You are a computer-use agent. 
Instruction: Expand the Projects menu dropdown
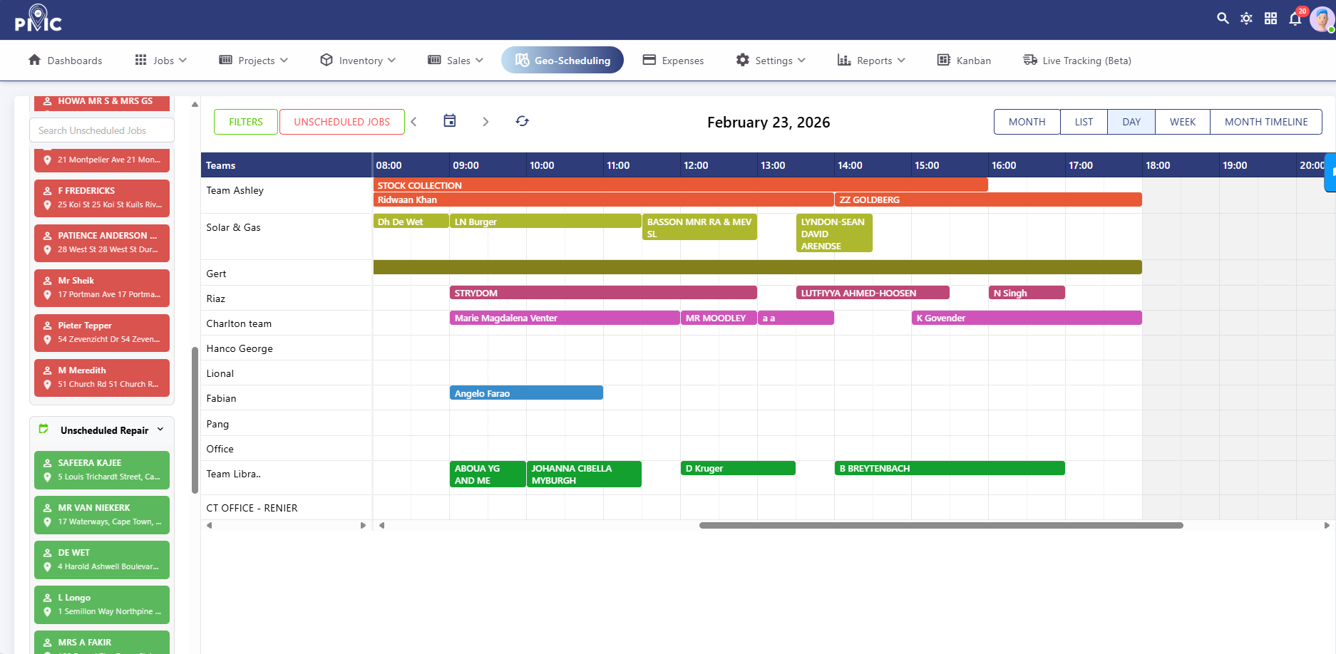(284, 61)
